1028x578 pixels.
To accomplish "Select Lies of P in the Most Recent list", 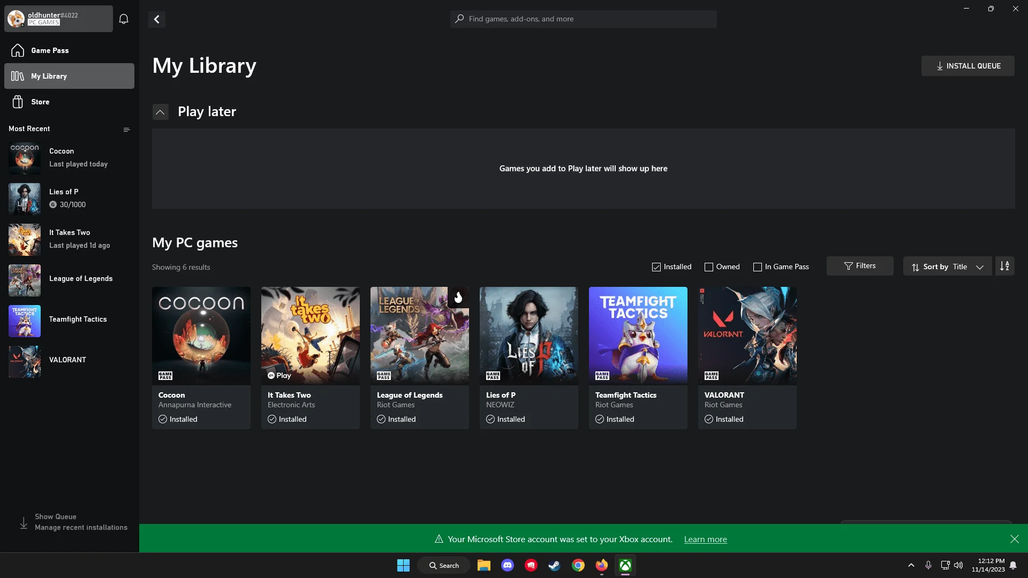I will pyautogui.click(x=69, y=199).
